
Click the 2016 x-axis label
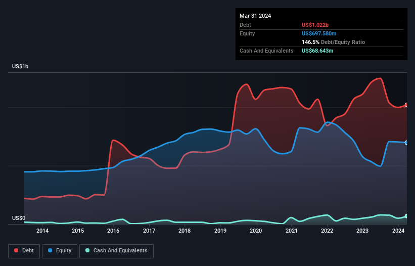(113, 231)
